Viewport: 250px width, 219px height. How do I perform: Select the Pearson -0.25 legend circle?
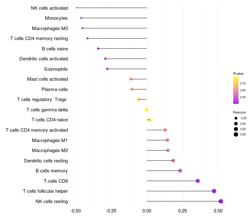click(x=236, y=118)
